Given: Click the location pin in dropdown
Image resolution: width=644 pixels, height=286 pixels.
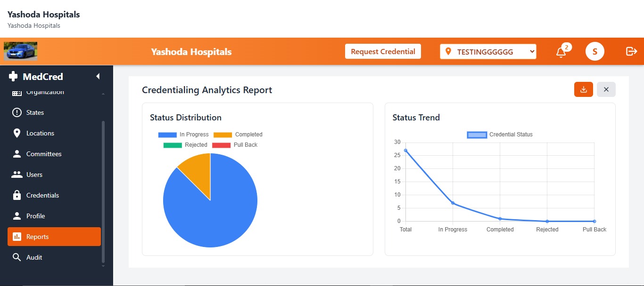Looking at the screenshot, I should pos(448,52).
